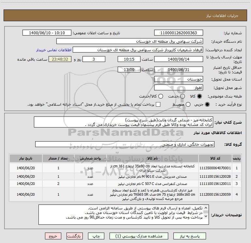The height and width of the screenshot is (243, 251).
Task: Click the نام کالا column header
Action: [153, 158]
